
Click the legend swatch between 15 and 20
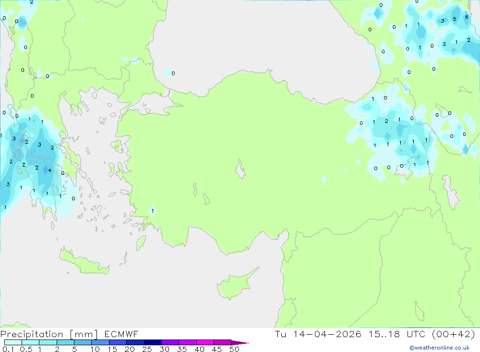pyautogui.click(x=118, y=342)
